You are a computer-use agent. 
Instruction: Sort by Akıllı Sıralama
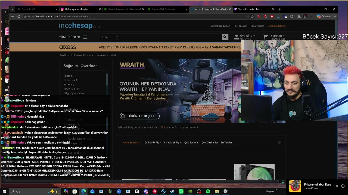click(131, 142)
